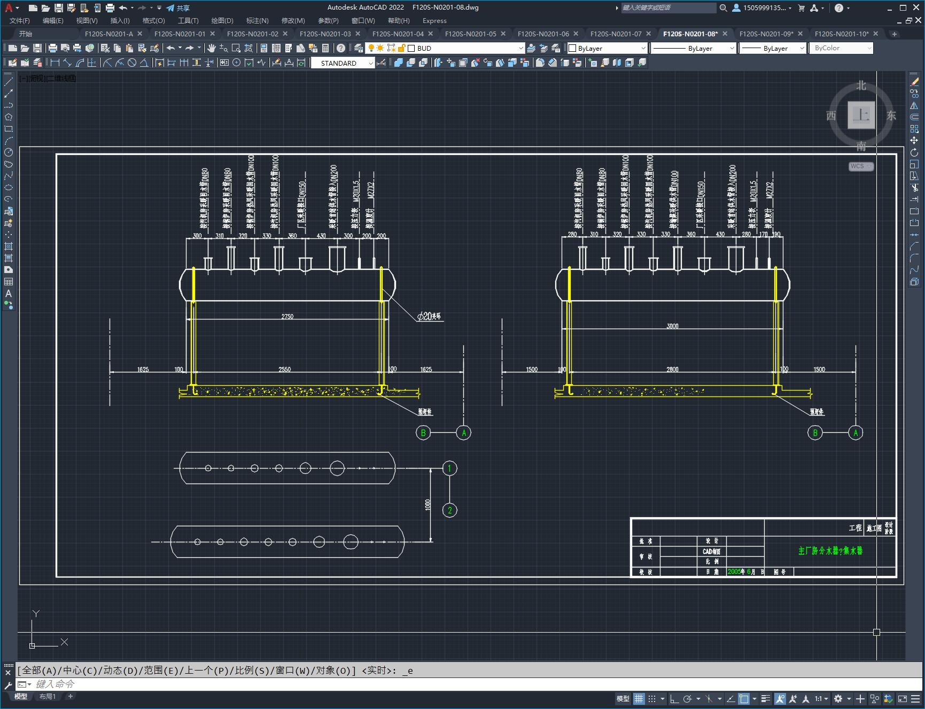Open the 1:1 annotation scale dropdown
The height and width of the screenshot is (709, 925).
[x=821, y=698]
